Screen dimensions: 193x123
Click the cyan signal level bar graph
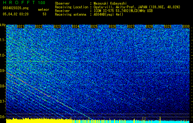coord(131,121)
